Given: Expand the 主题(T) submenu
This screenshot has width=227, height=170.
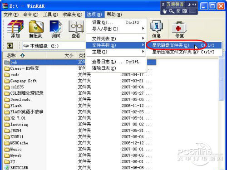Looking at the screenshot, I should (x=116, y=52).
